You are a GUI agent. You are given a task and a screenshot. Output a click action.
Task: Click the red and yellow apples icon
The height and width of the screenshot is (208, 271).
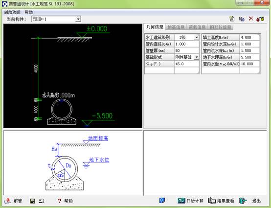260,19
